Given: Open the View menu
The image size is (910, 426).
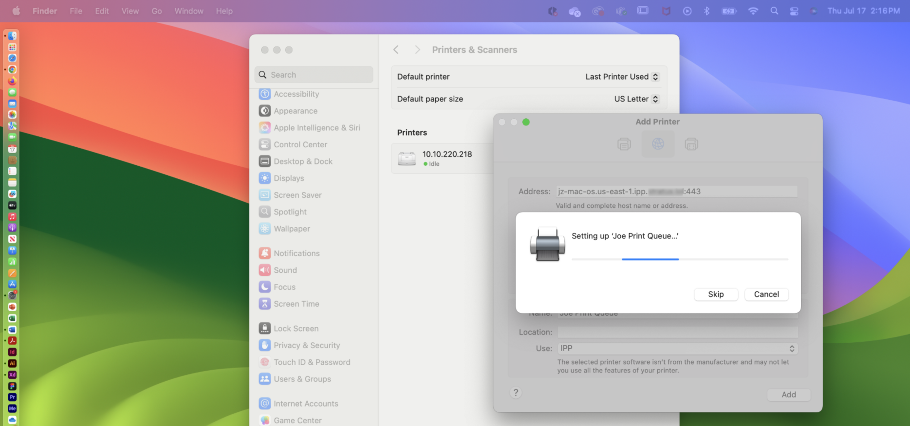Looking at the screenshot, I should point(130,11).
